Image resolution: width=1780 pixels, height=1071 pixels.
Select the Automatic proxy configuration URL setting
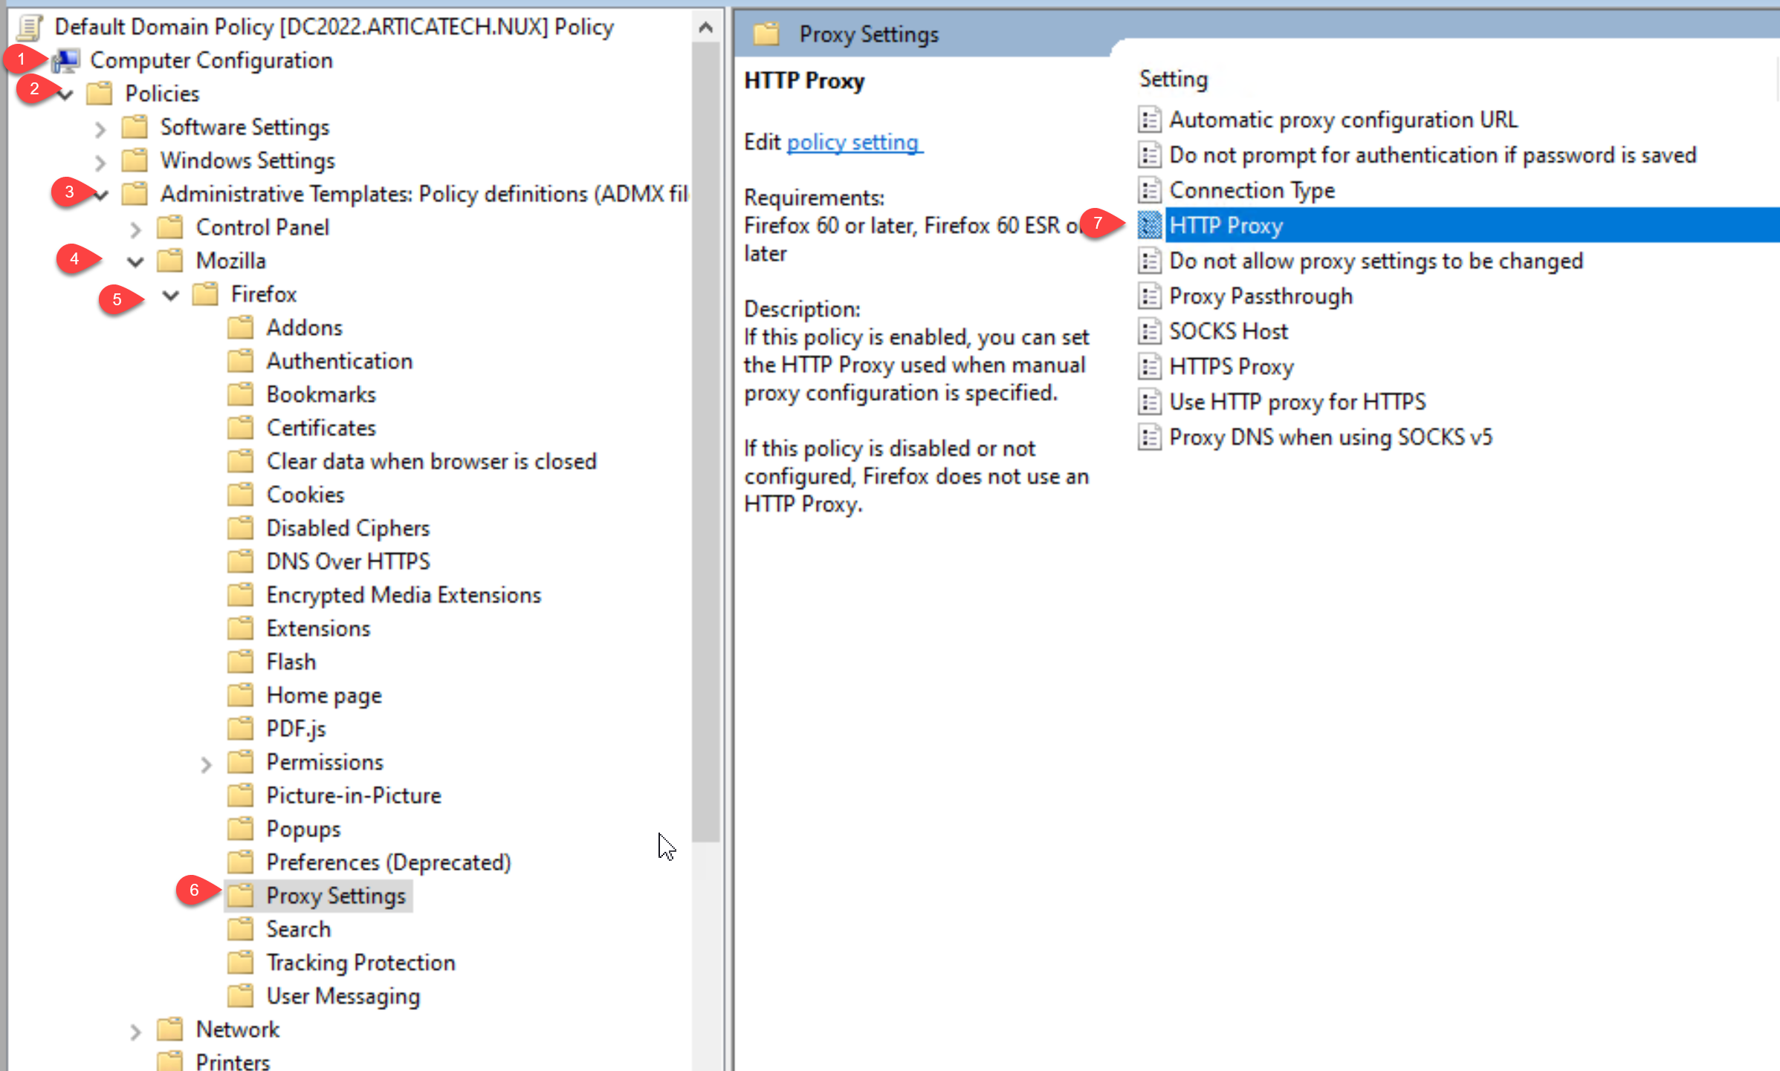(x=1343, y=119)
